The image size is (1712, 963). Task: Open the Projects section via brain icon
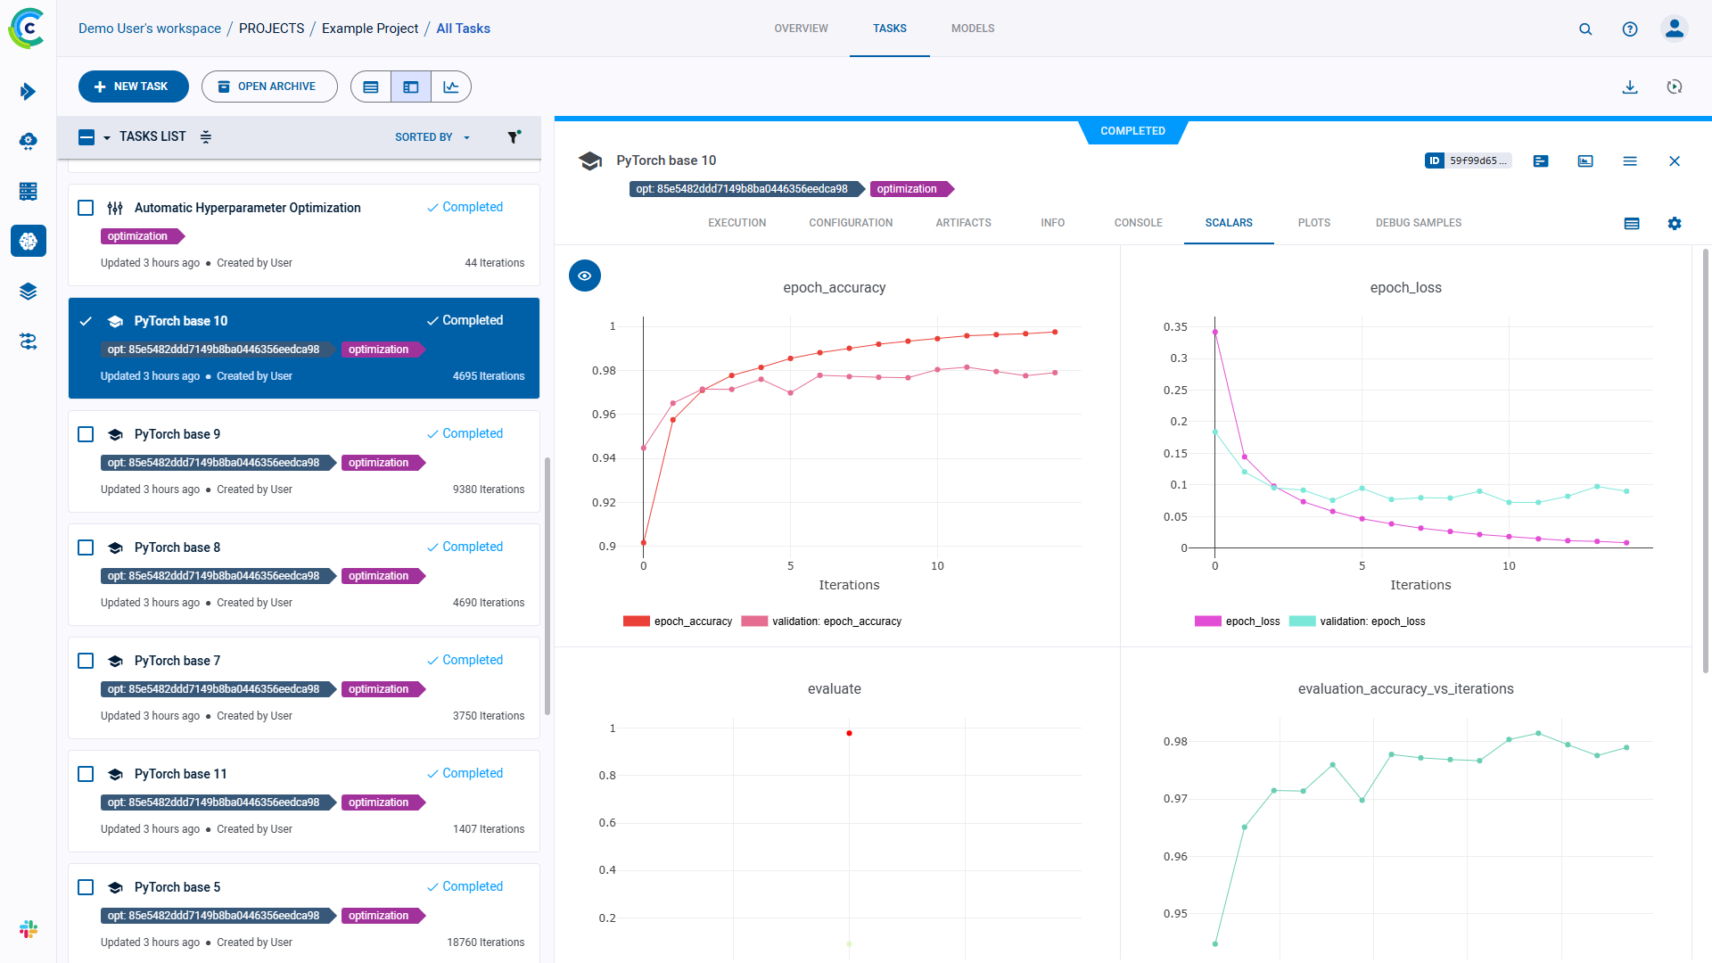(x=28, y=241)
